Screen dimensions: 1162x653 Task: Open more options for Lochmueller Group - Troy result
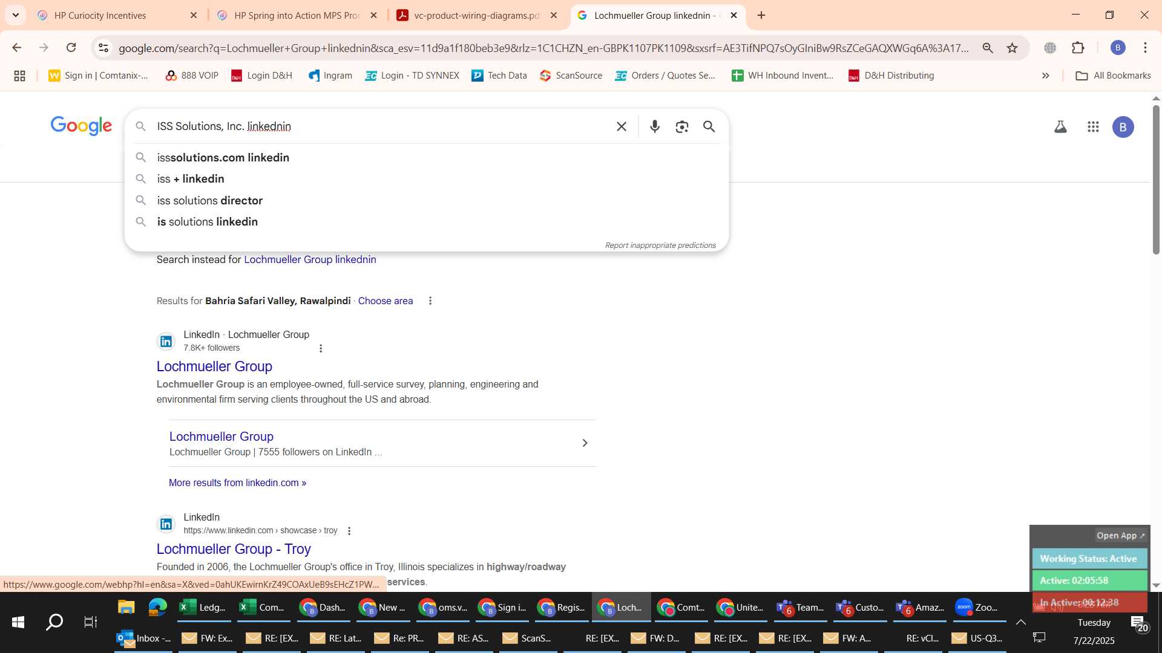[349, 531]
